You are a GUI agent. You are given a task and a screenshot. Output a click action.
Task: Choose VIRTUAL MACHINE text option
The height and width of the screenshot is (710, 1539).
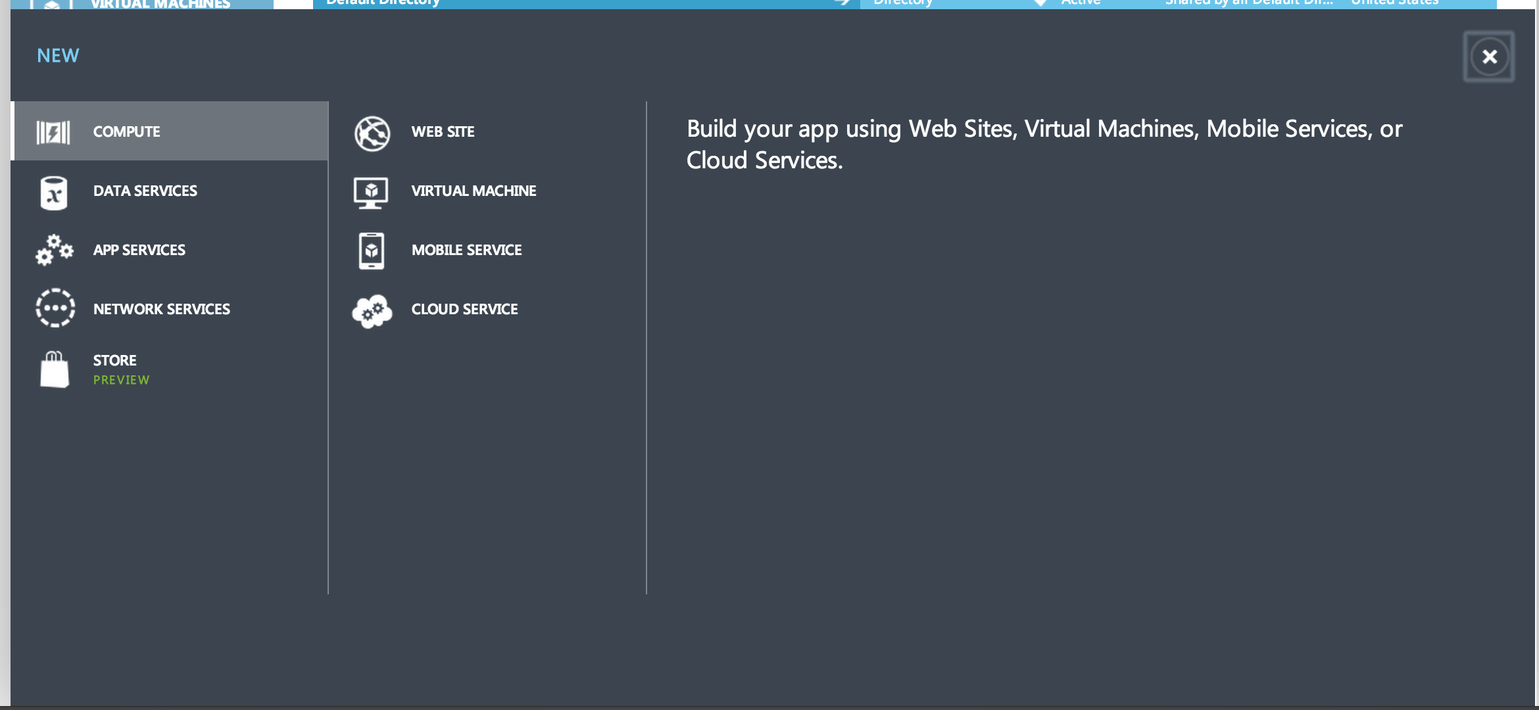(x=474, y=191)
